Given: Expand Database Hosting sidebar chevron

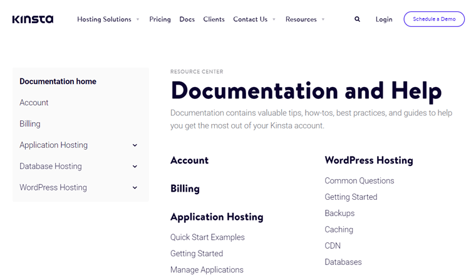Looking at the screenshot, I should [135, 167].
